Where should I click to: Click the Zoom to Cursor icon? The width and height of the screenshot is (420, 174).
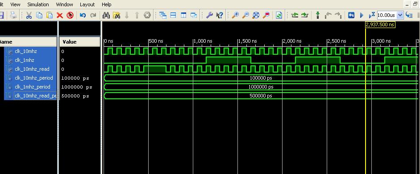pos(266,15)
